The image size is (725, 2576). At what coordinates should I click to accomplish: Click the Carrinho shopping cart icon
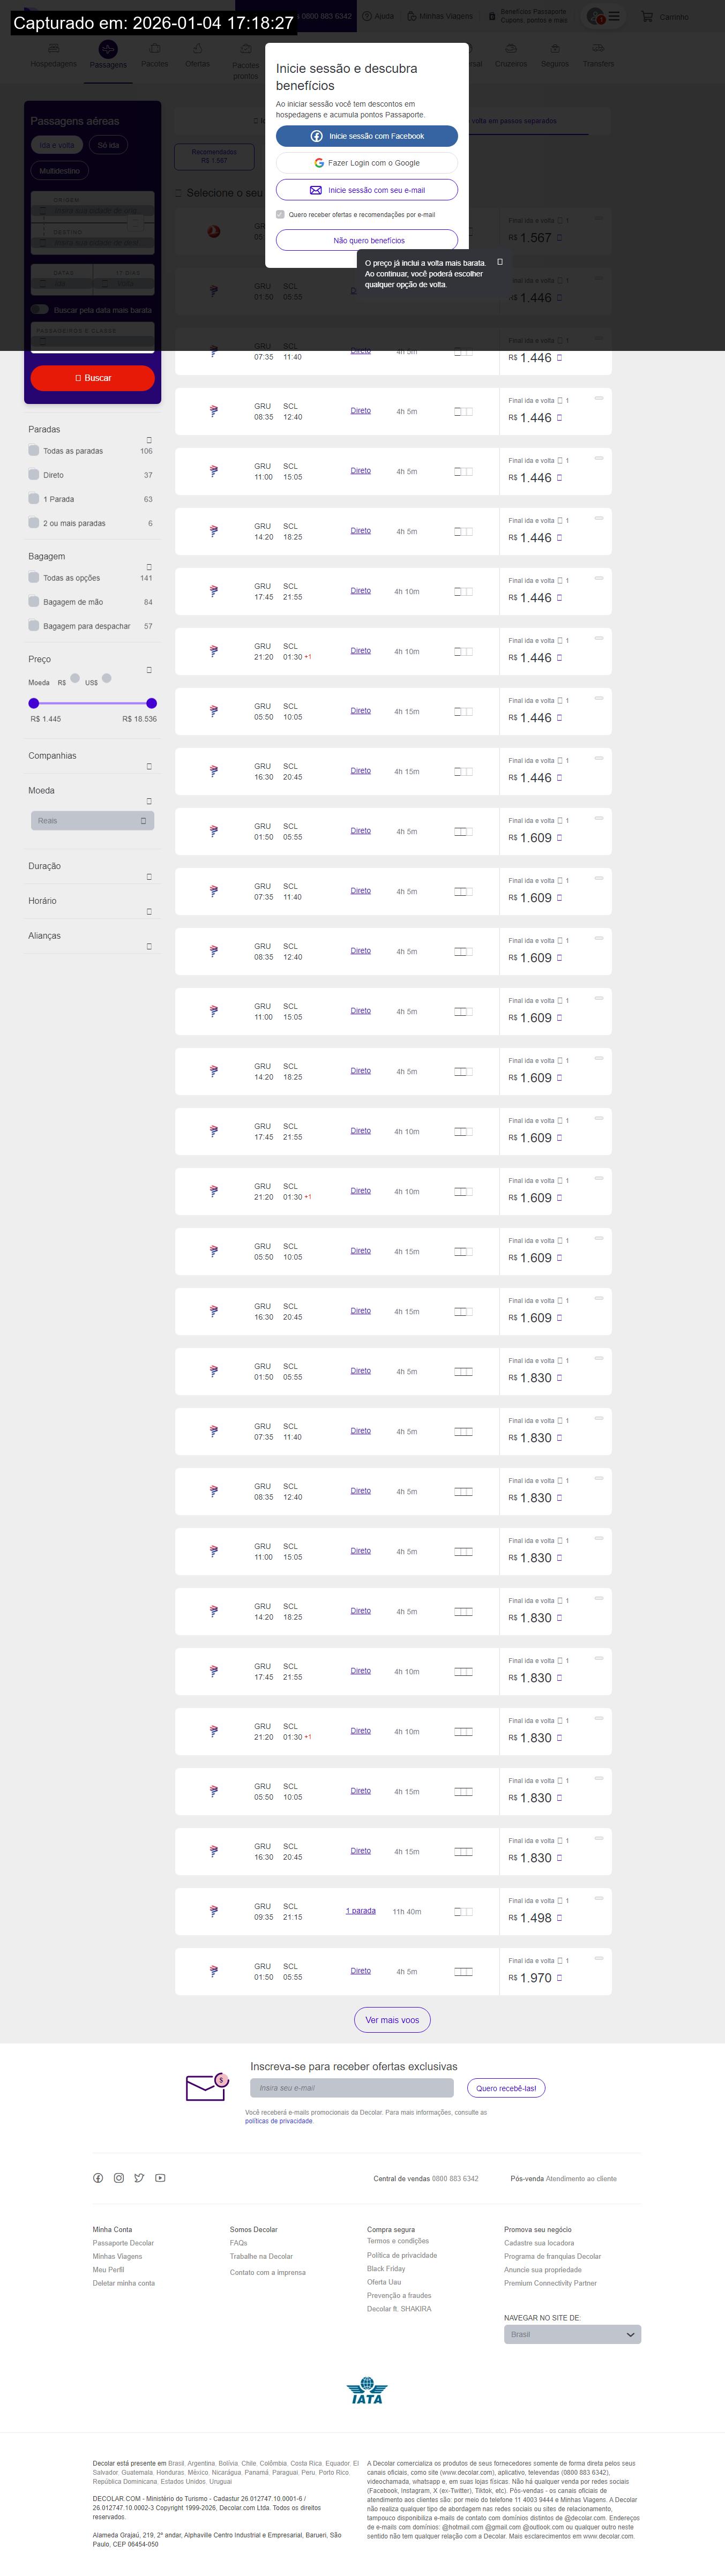click(x=647, y=17)
